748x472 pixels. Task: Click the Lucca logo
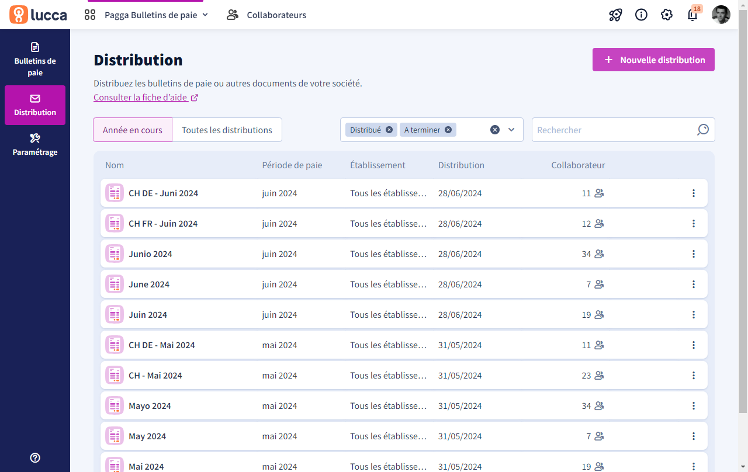coord(38,15)
